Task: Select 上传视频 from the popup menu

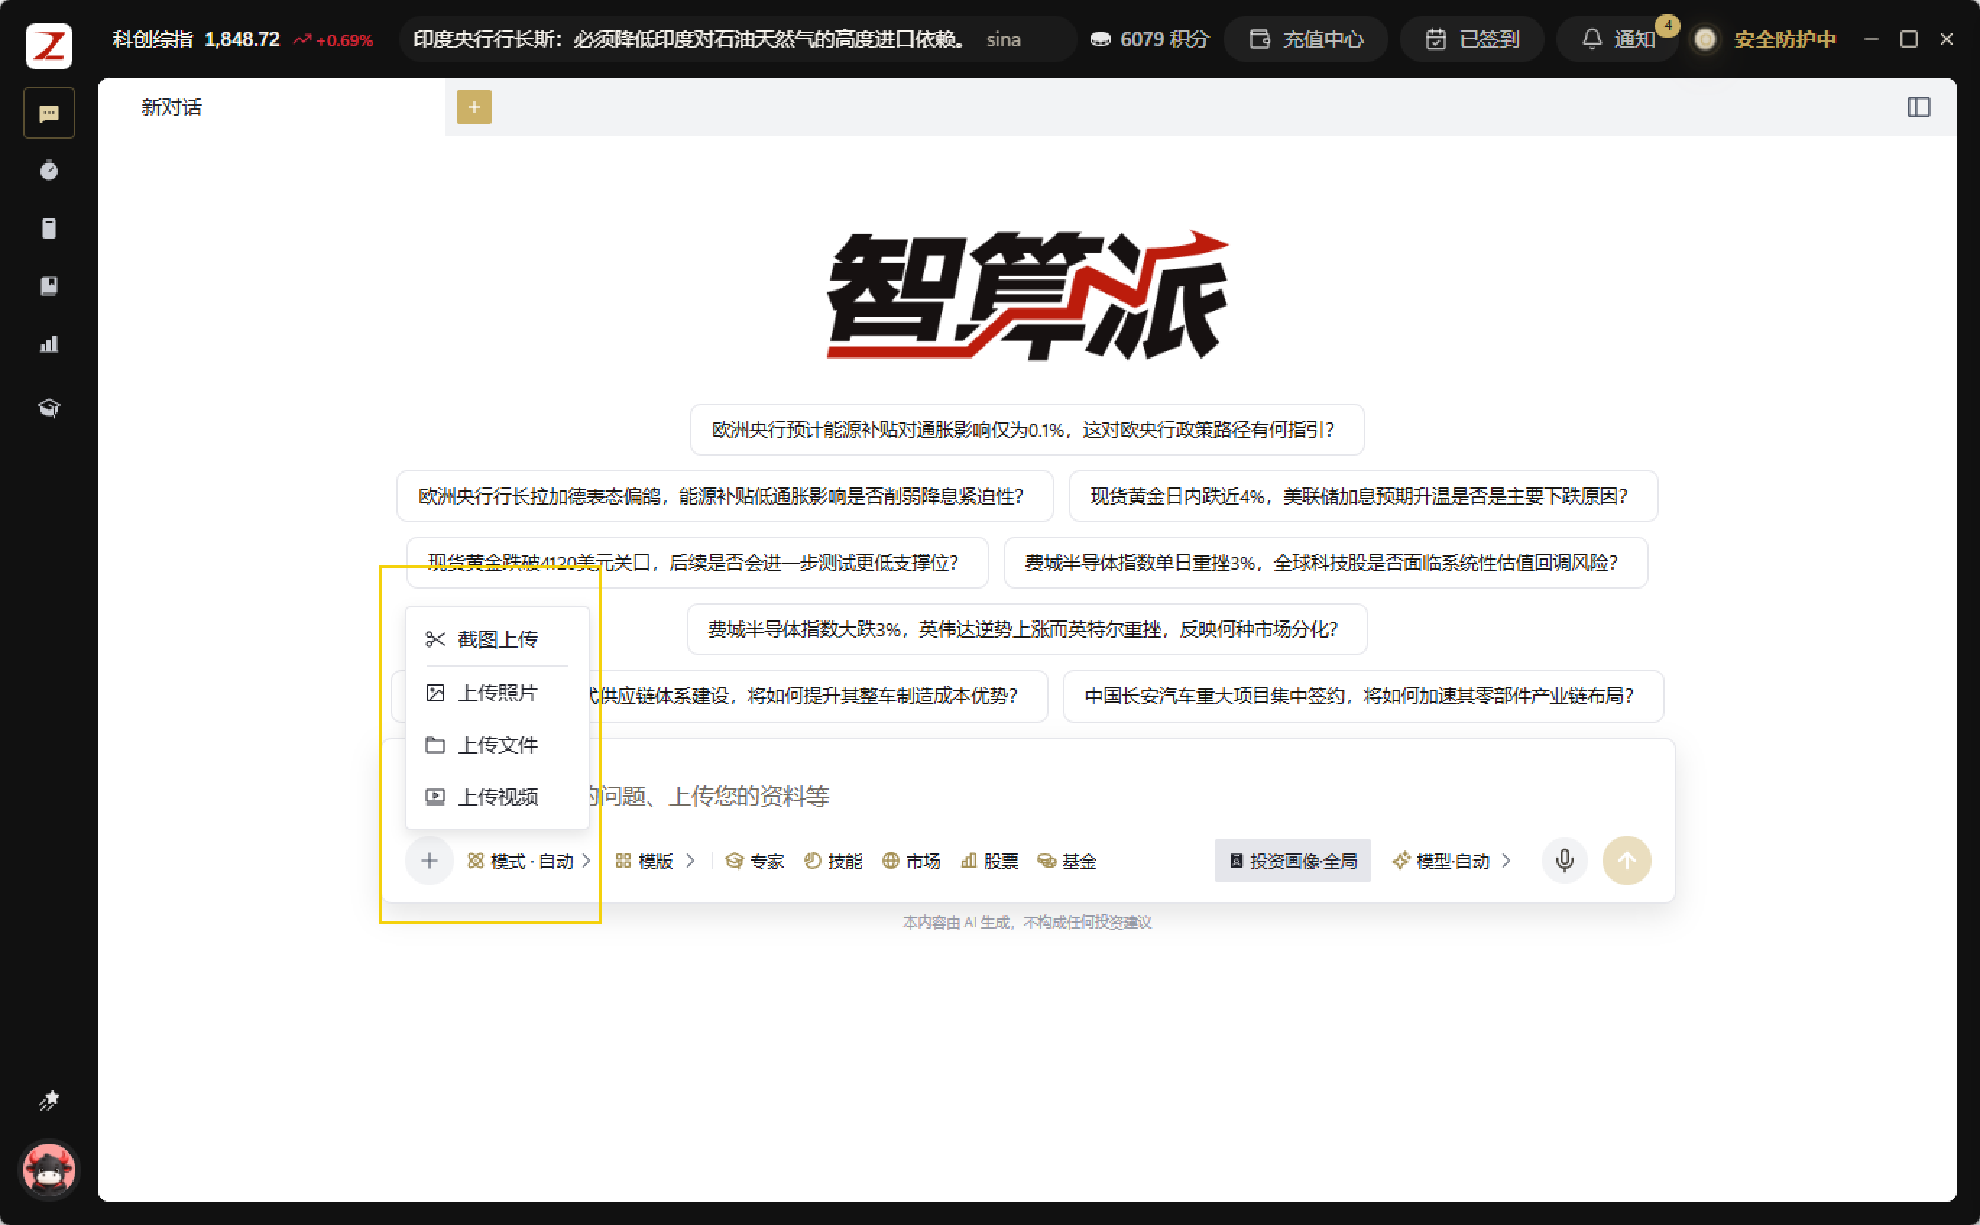Action: click(x=498, y=796)
